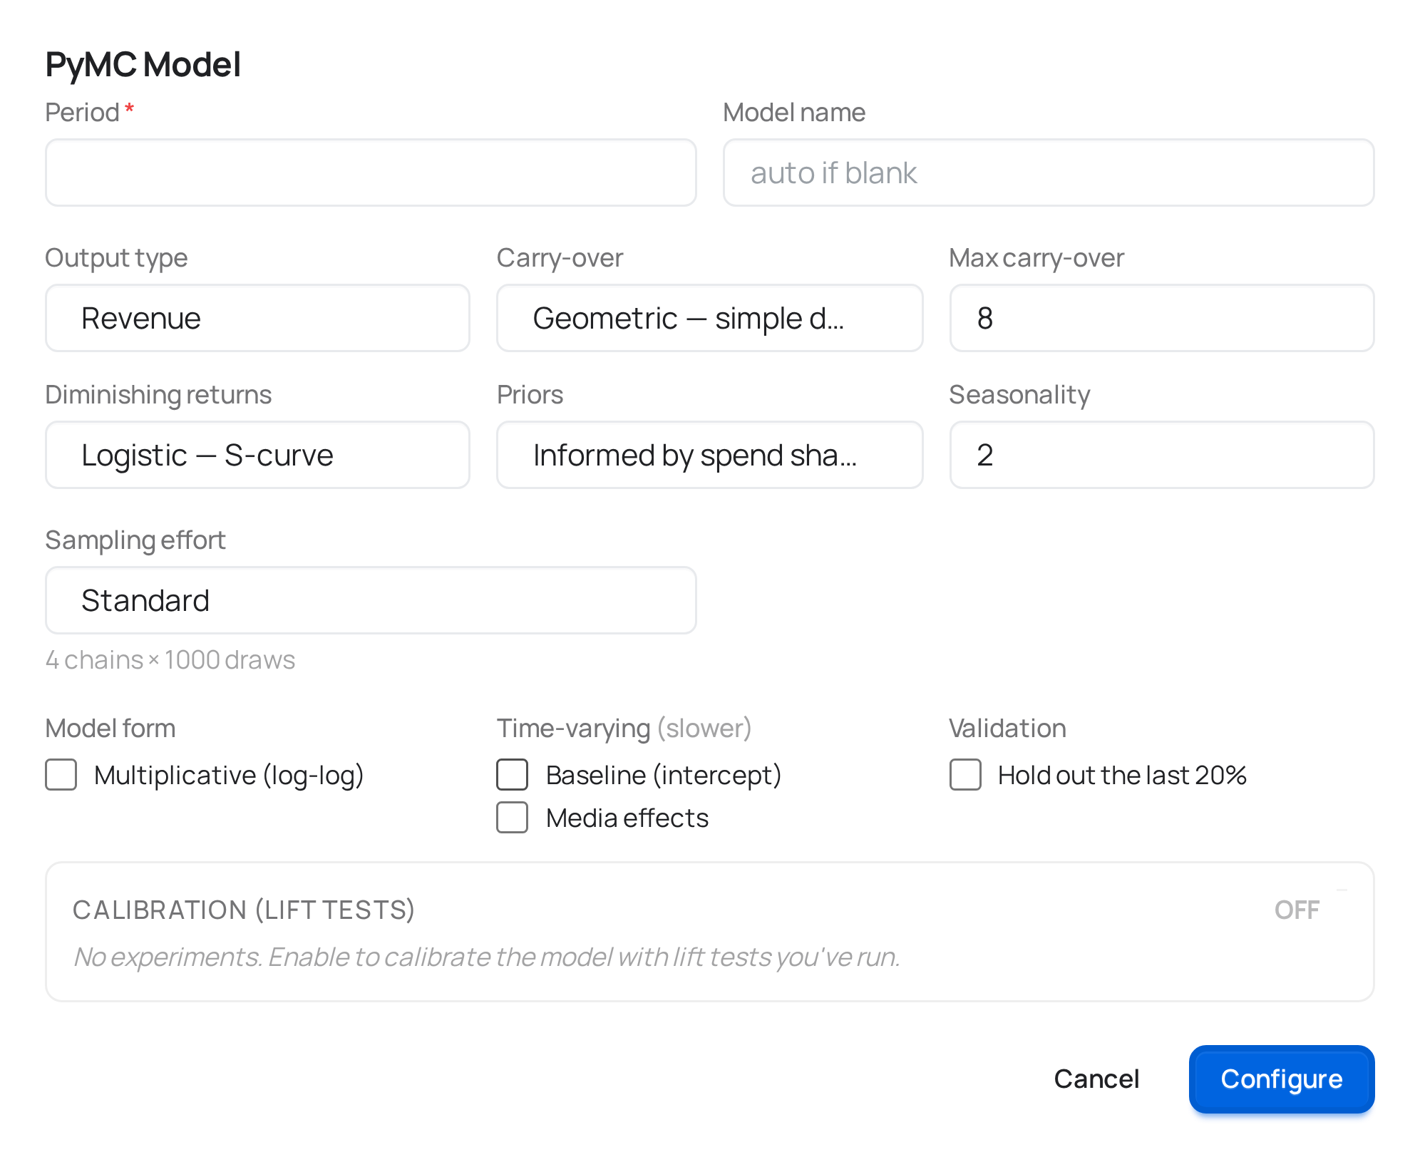
Task: Check the Baseline (intercept) time-varying option
Action: point(513,775)
